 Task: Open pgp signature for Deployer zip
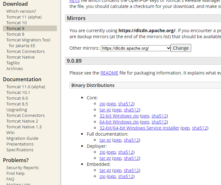click(x=112, y=152)
